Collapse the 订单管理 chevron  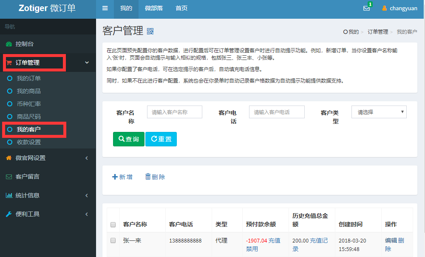coord(87,63)
